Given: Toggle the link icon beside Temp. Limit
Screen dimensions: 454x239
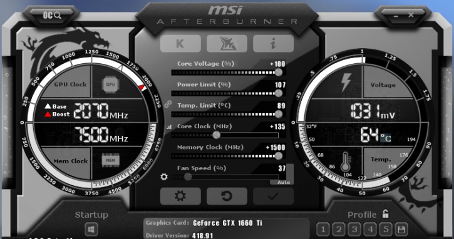Looking at the screenshot, I should point(168,104).
